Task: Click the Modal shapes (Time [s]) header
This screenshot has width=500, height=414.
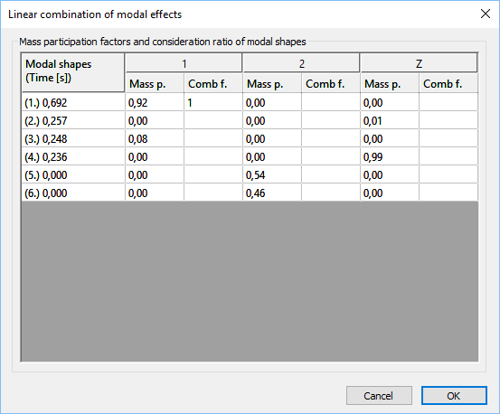Action: (x=73, y=72)
